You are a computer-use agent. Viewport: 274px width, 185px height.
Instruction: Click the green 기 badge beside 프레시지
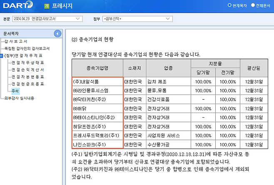coord(47,7)
